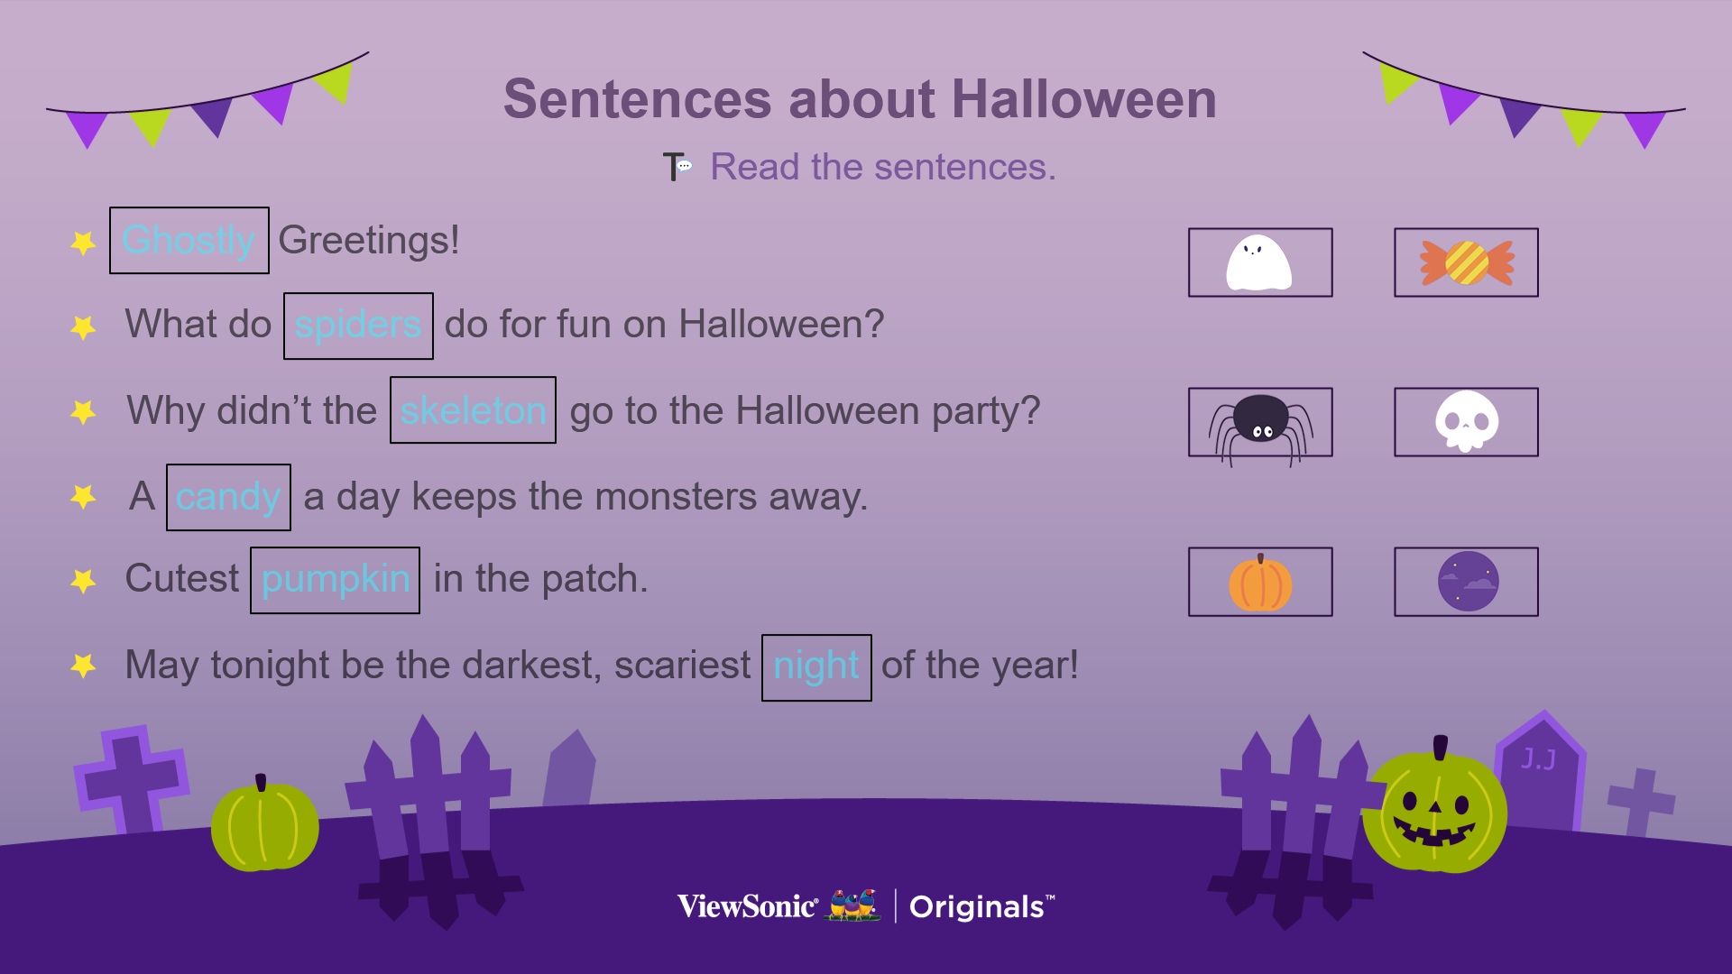This screenshot has height=974, width=1732.
Task: Select the 'candy' answer box
Action: click(x=228, y=498)
